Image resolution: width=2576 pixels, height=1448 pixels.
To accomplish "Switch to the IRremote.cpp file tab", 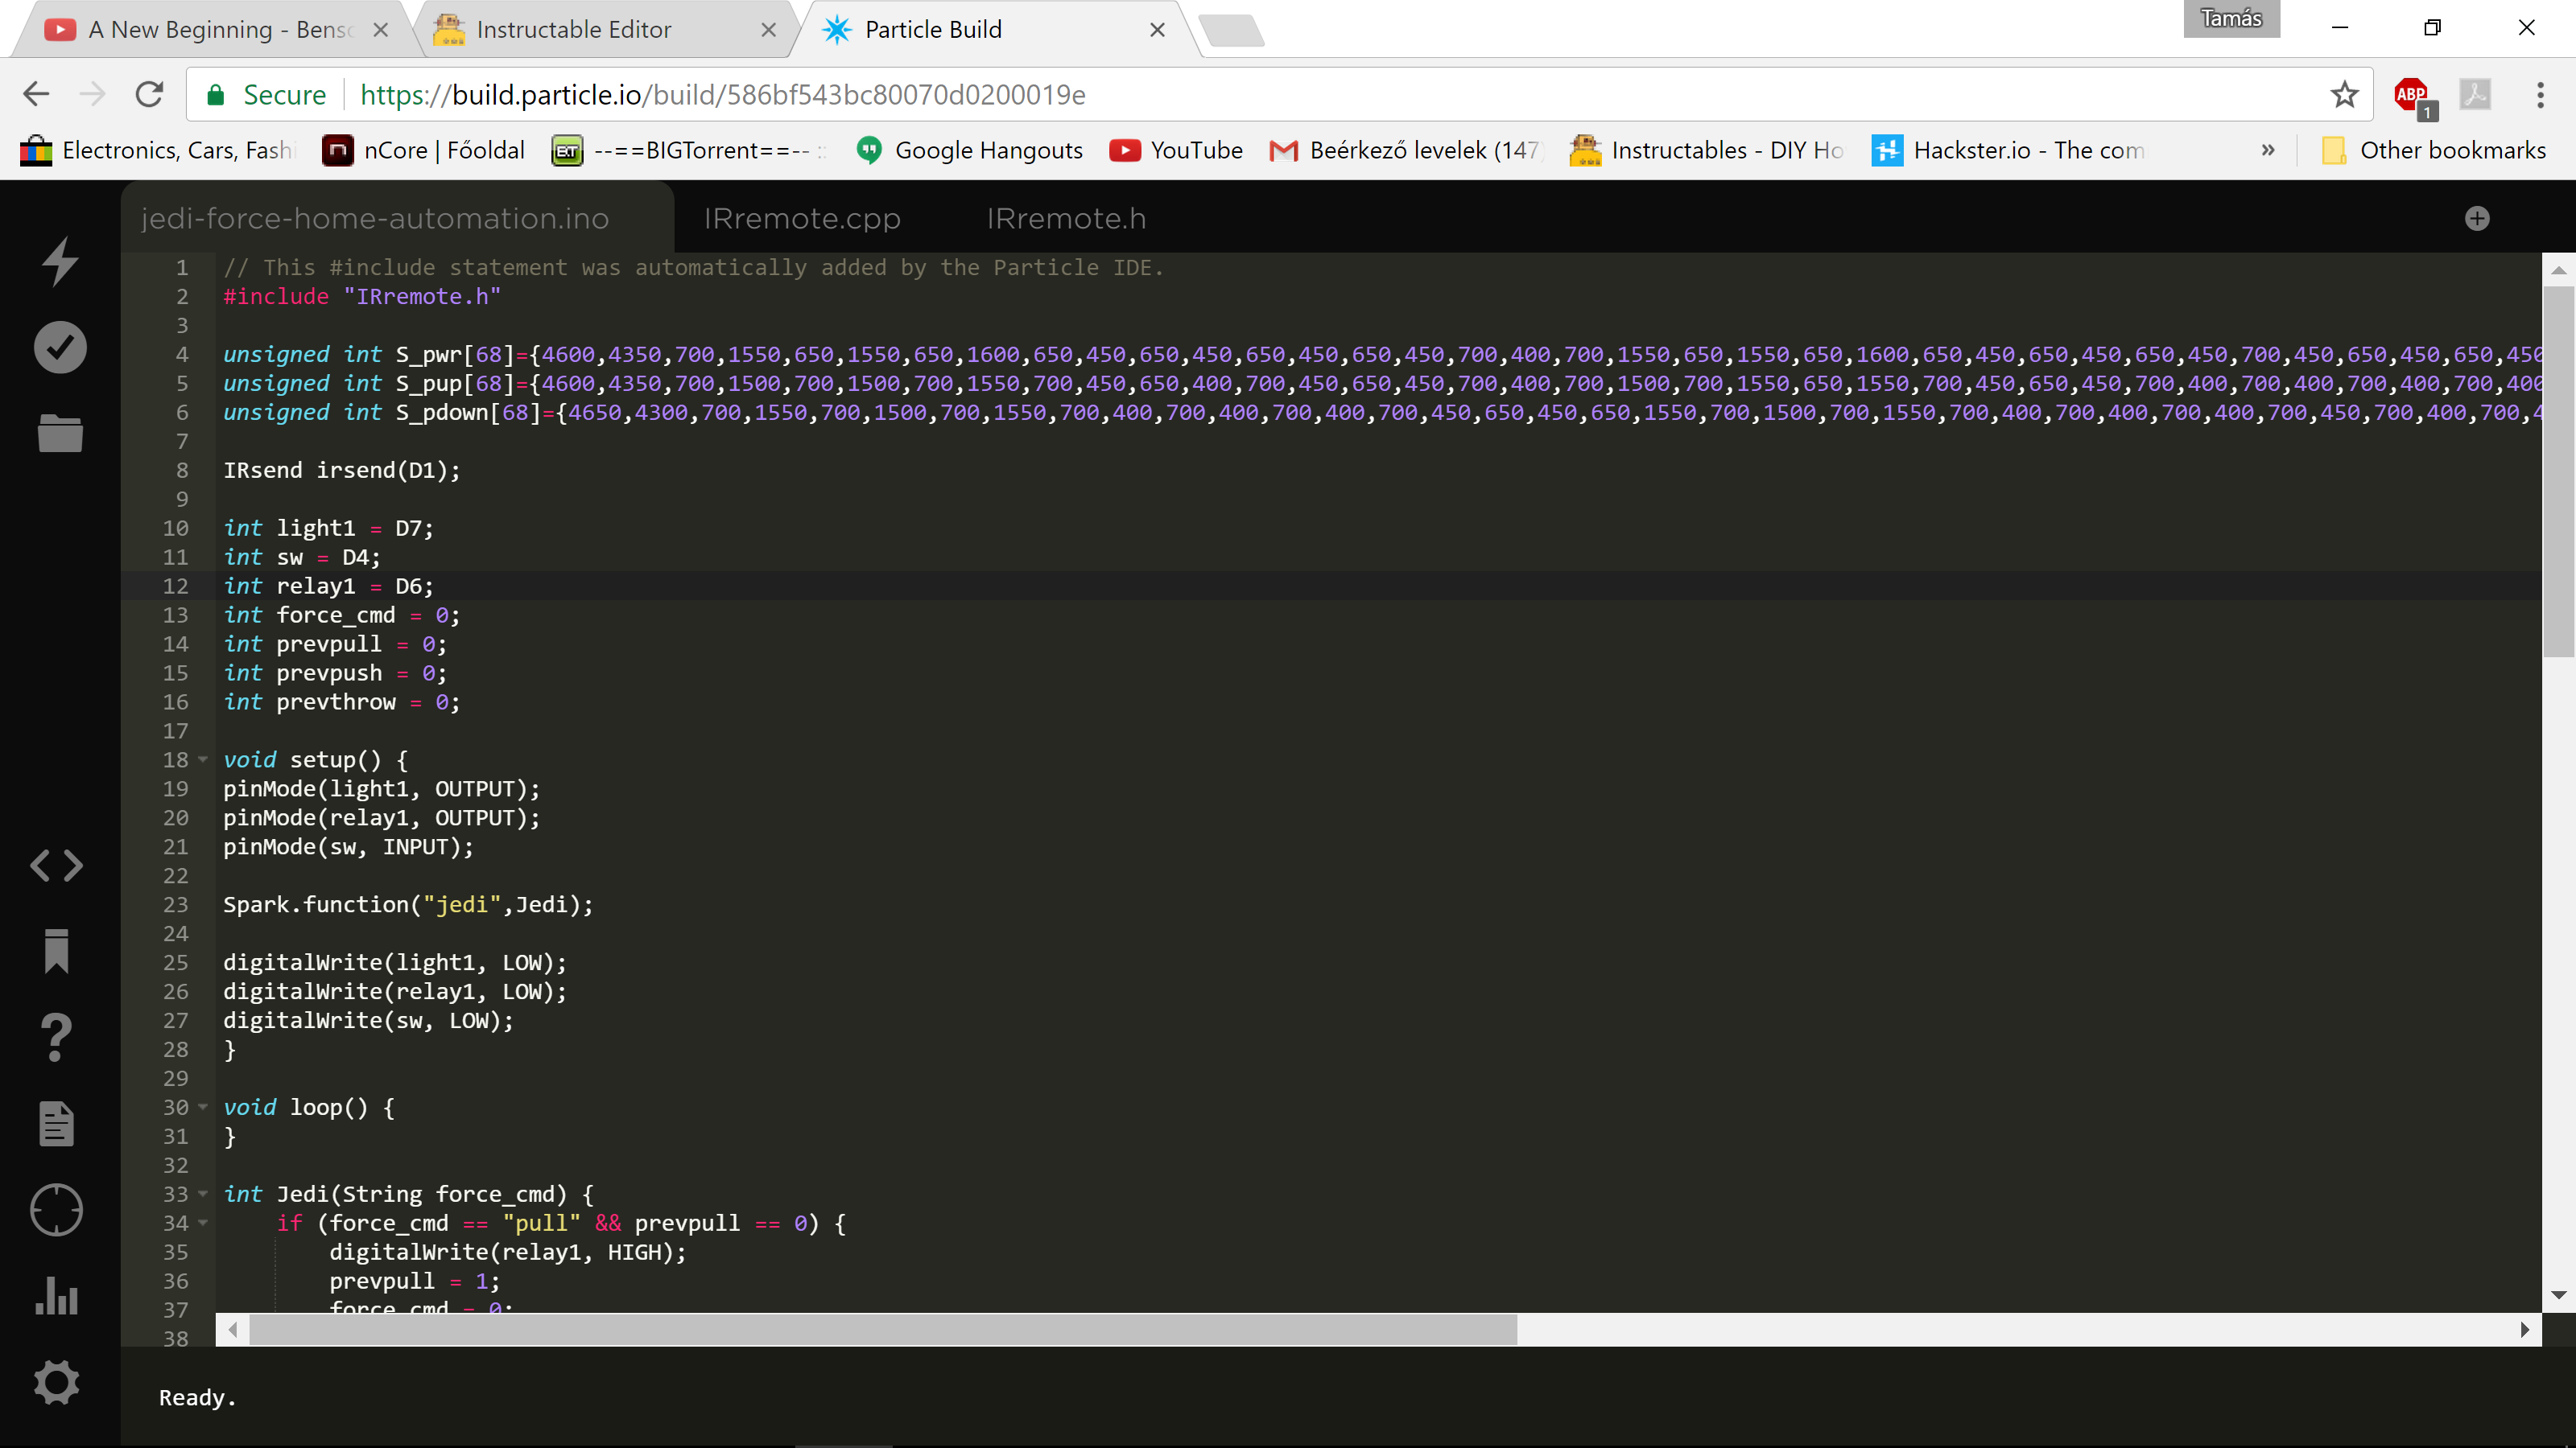I will click(802, 219).
